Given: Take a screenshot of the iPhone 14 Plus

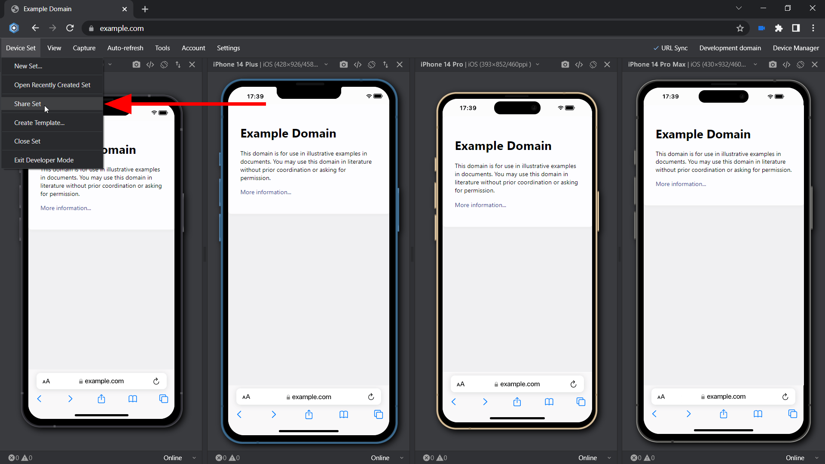Looking at the screenshot, I should click(x=343, y=64).
